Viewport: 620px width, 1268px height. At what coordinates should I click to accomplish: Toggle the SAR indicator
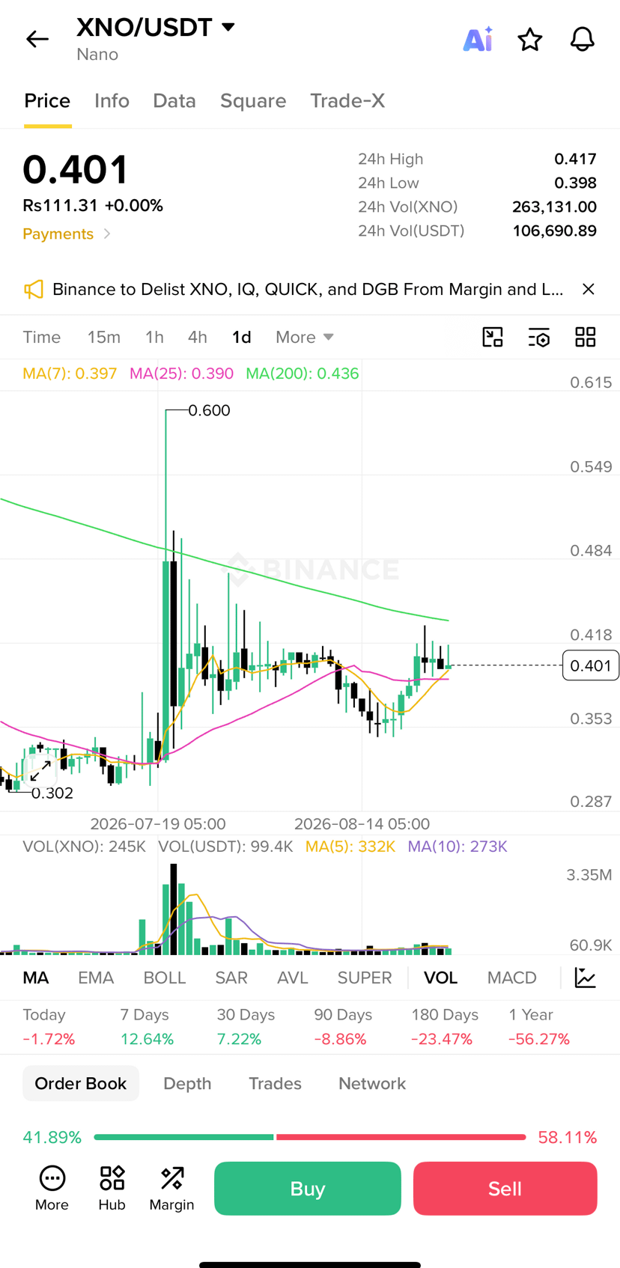pyautogui.click(x=231, y=978)
